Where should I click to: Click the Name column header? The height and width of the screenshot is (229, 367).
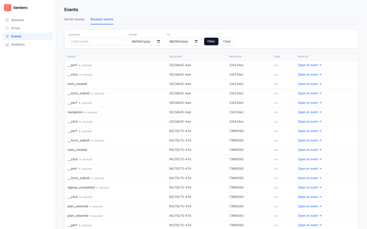(x=72, y=57)
